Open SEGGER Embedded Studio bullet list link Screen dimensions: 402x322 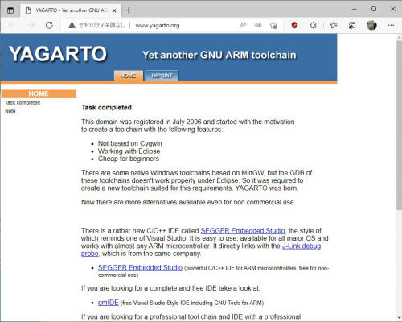point(140,268)
